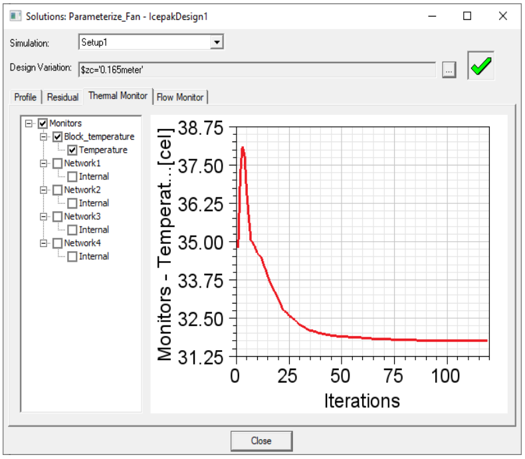Uncheck the Temperature monitor checkbox
This screenshot has height=459, width=525.
click(72, 150)
